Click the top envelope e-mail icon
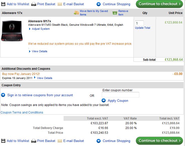 [60, 4]
